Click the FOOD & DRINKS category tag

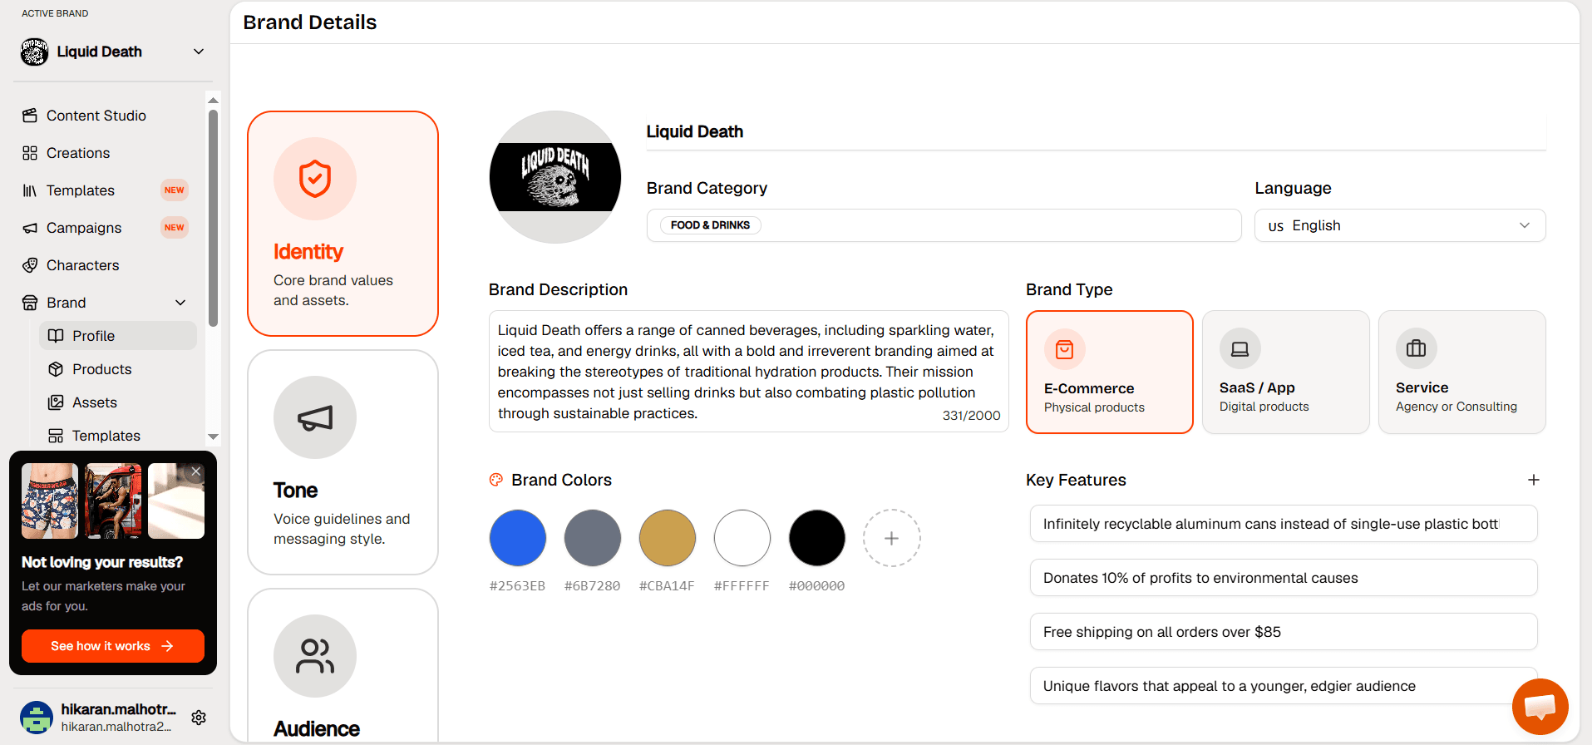pos(711,225)
